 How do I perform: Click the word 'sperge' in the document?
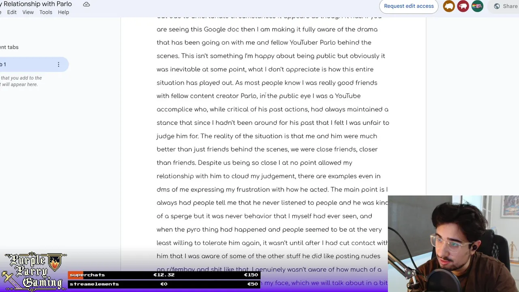[x=181, y=217]
